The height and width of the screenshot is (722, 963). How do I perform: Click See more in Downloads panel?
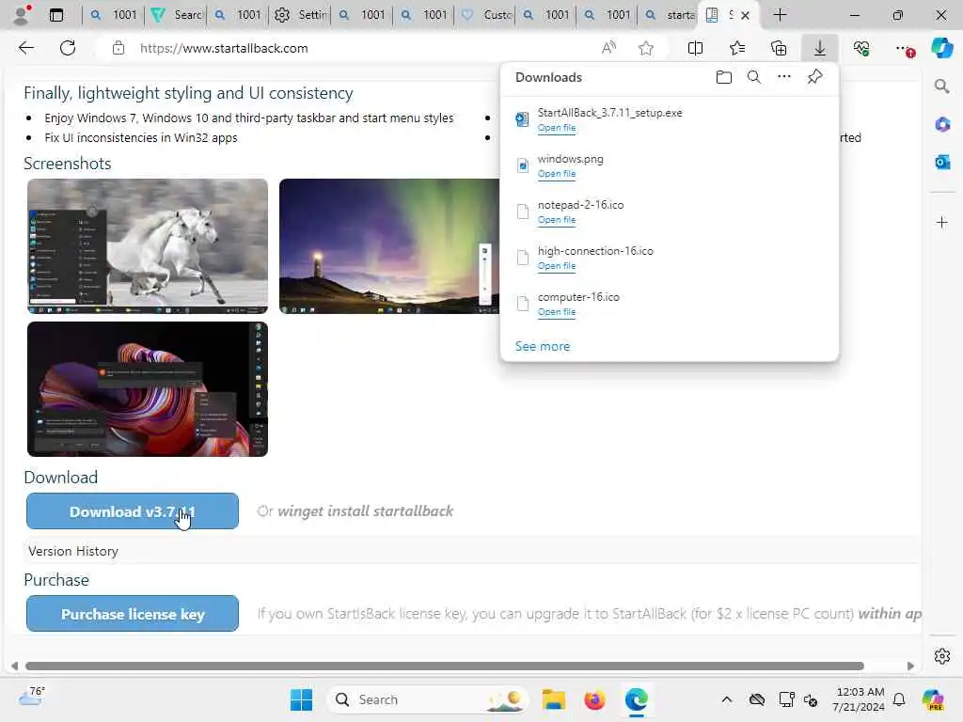pyautogui.click(x=543, y=346)
